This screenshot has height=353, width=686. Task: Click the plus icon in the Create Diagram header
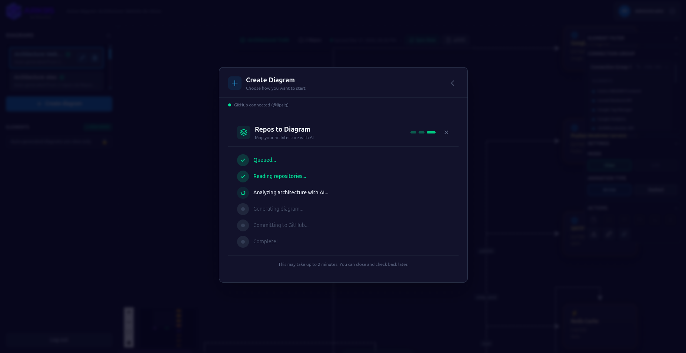point(235,83)
